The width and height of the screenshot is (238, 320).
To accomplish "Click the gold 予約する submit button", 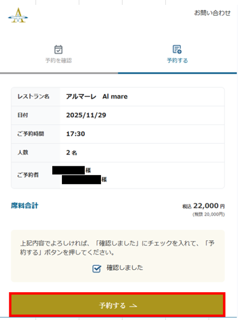I will [117, 305].
